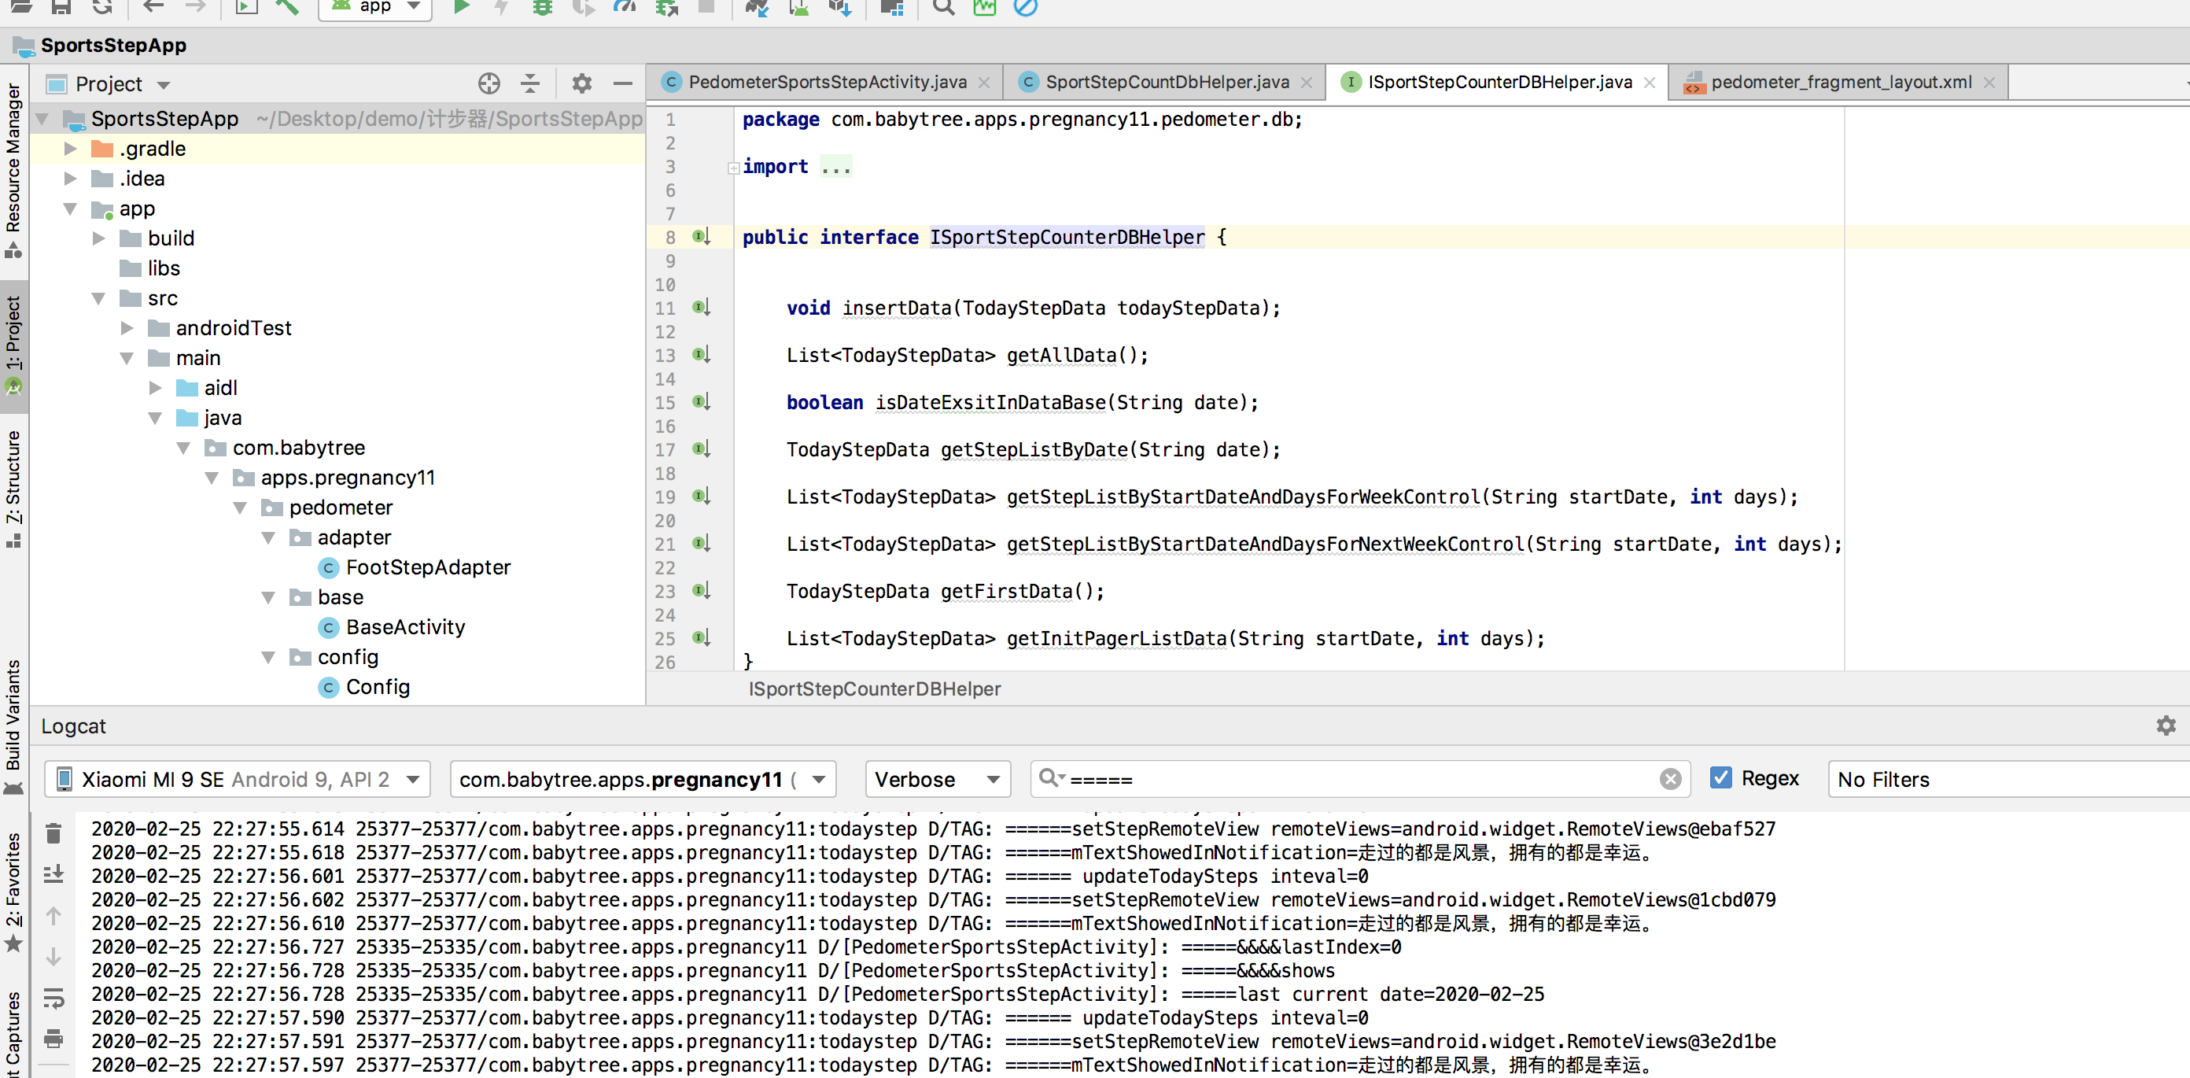The height and width of the screenshot is (1078, 2190).
Task: Expand the .gradle folder
Action: (x=71, y=149)
